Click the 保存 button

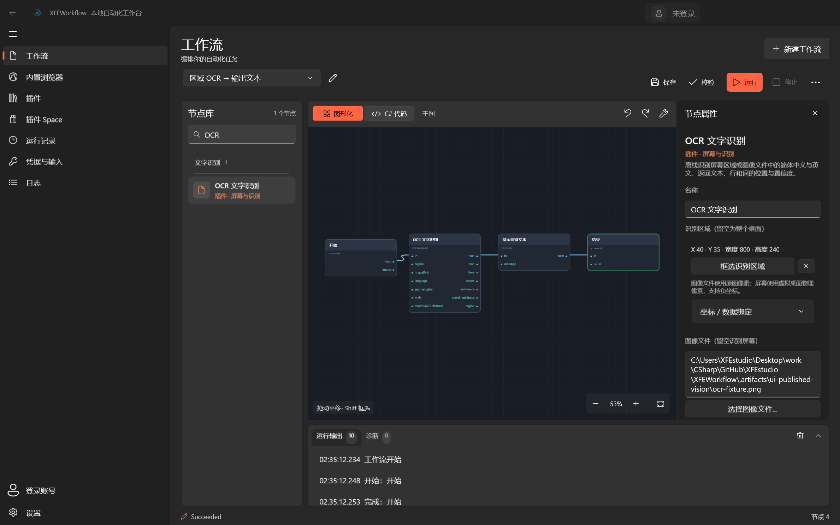[663, 83]
